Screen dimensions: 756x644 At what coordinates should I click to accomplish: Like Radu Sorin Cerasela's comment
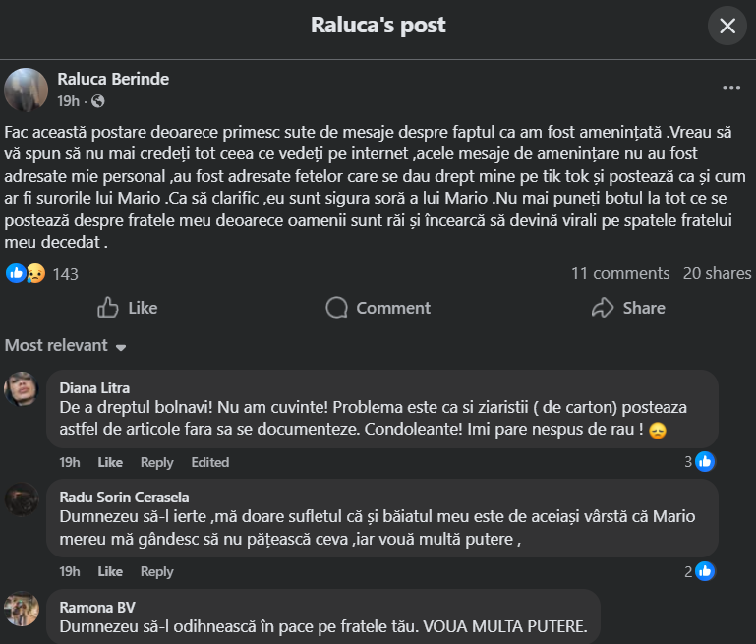click(x=110, y=571)
